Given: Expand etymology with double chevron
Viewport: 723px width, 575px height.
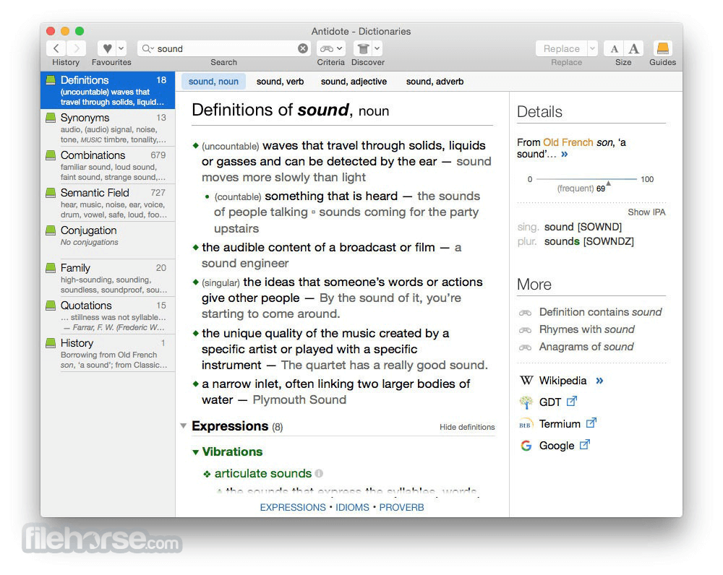Looking at the screenshot, I should (565, 155).
